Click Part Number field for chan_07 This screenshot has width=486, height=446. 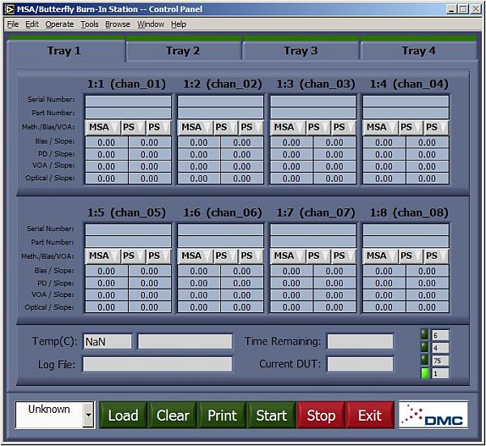(313, 242)
